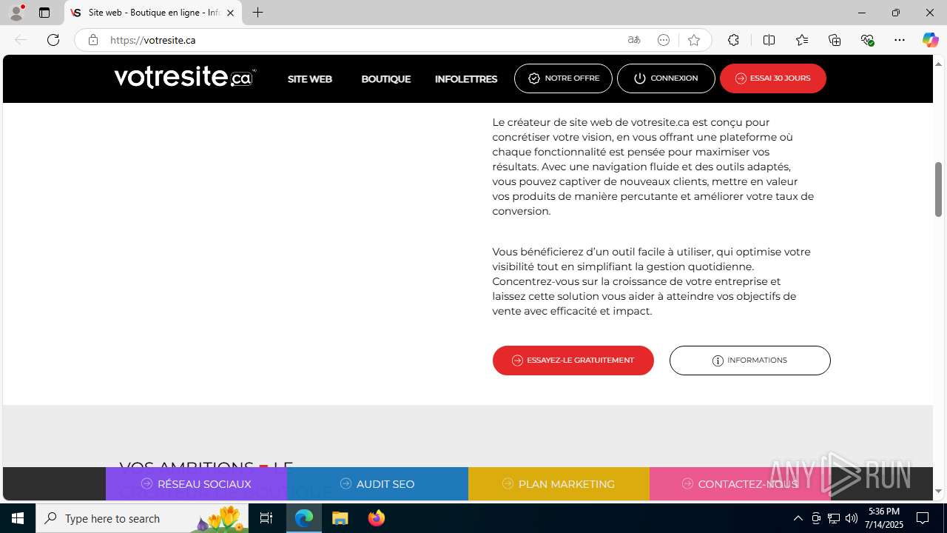Go to votresite.ca logo home

(x=185, y=77)
